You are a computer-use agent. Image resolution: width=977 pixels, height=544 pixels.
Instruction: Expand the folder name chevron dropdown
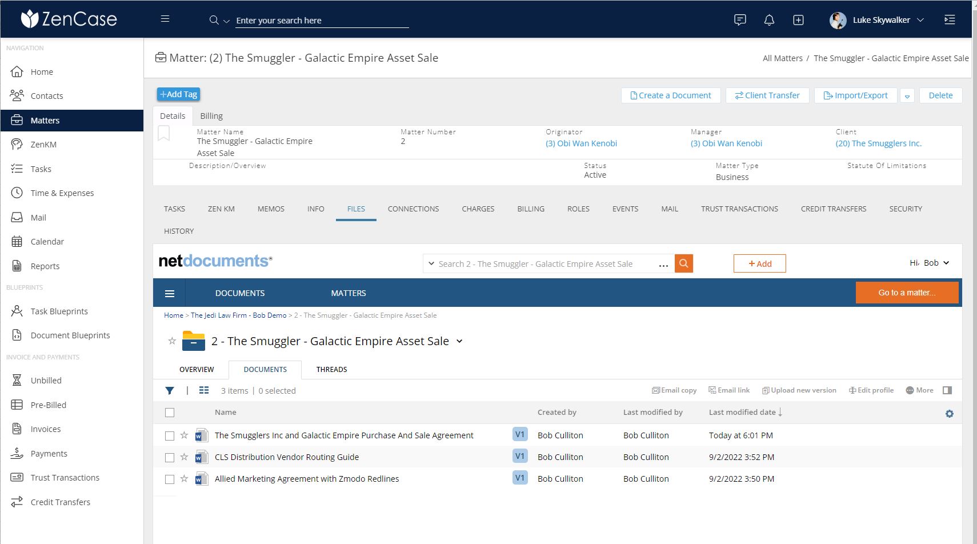[x=460, y=341]
